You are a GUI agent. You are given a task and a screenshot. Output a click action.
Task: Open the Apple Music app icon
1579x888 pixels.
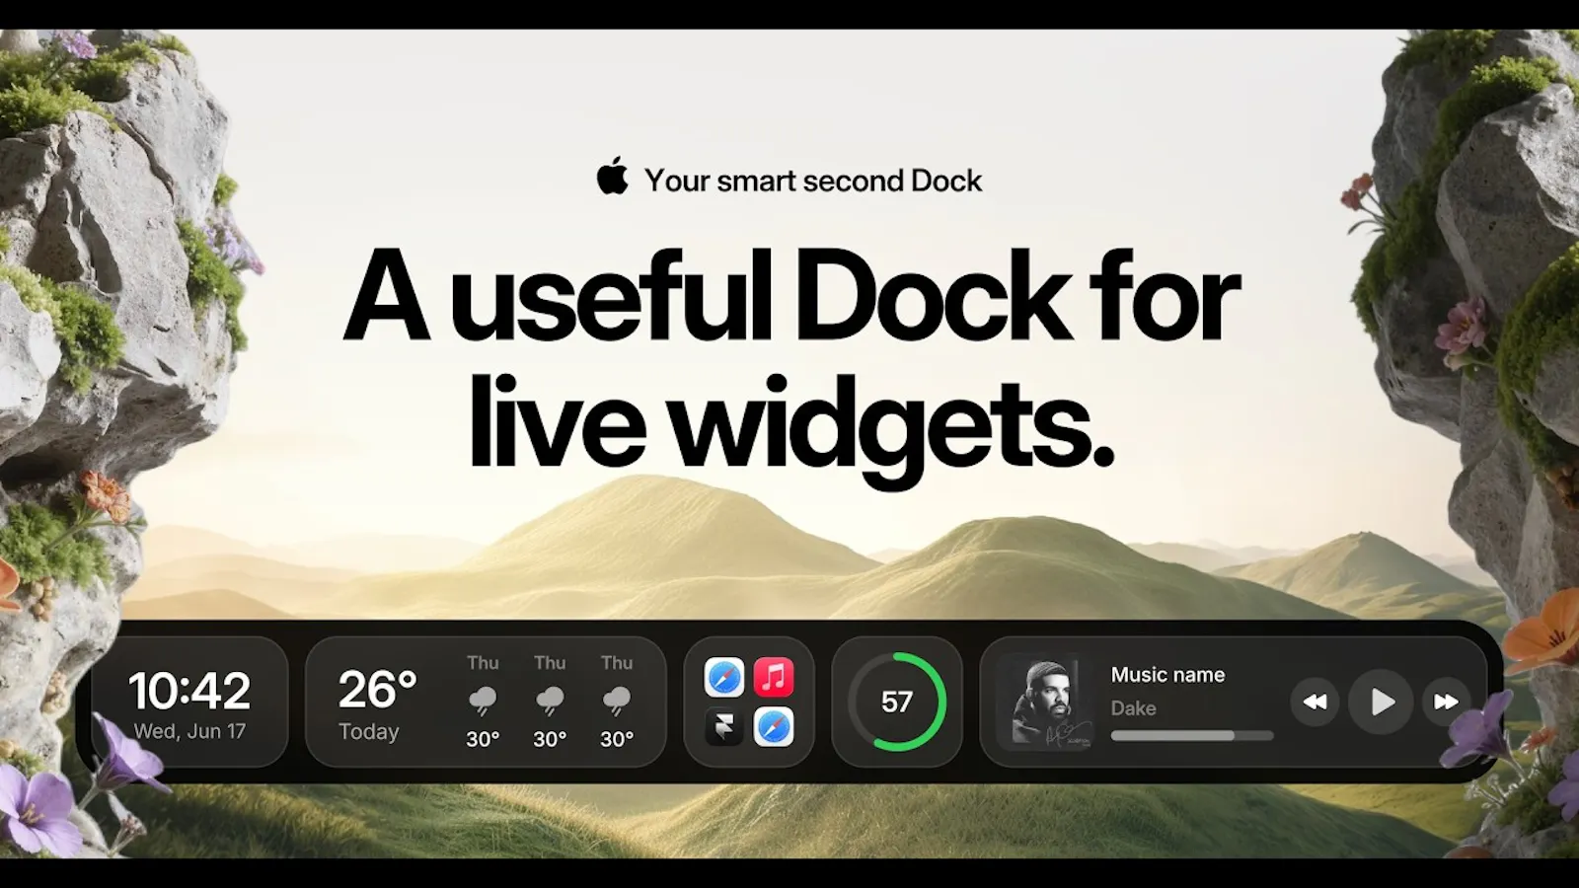(x=774, y=678)
